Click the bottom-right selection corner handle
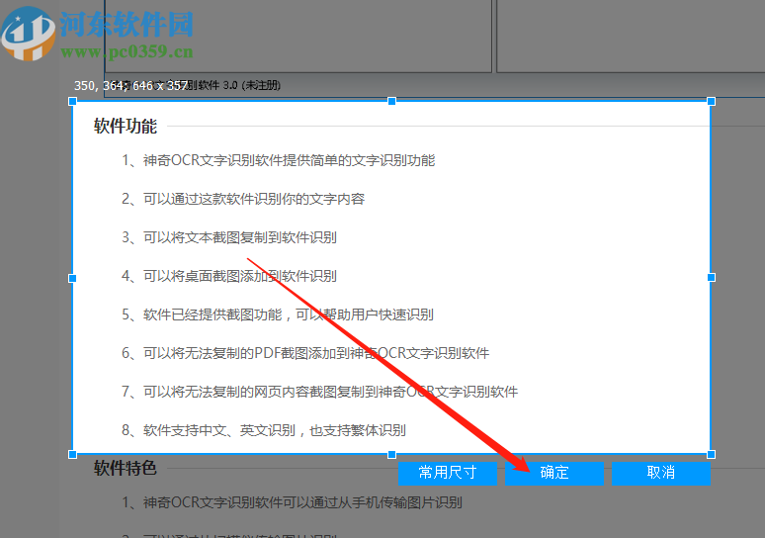This screenshot has height=538, width=765. [712, 455]
